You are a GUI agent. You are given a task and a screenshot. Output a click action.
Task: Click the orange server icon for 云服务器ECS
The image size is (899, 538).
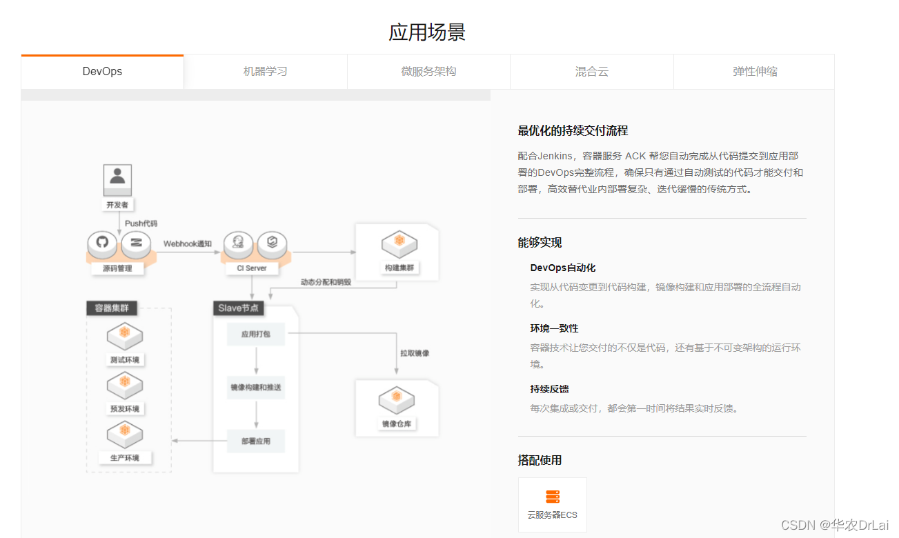[553, 497]
